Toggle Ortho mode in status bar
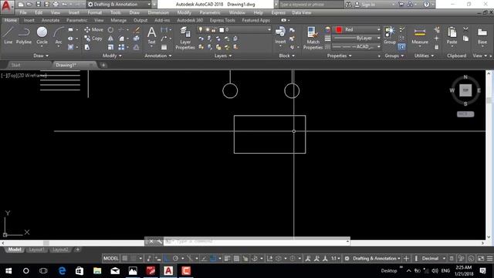Viewport: 494px width, 278px height. click(x=167, y=259)
